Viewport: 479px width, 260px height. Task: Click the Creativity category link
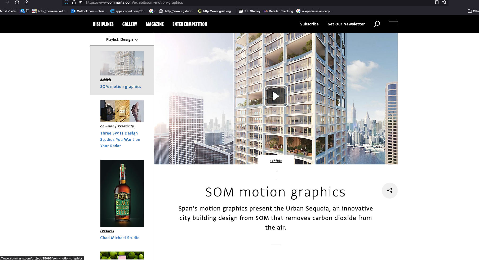[126, 126]
